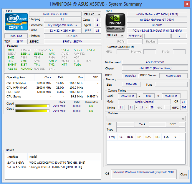Click the µCU value 15
The width and height of the screenshot is (192, 184).
(x=97, y=31)
